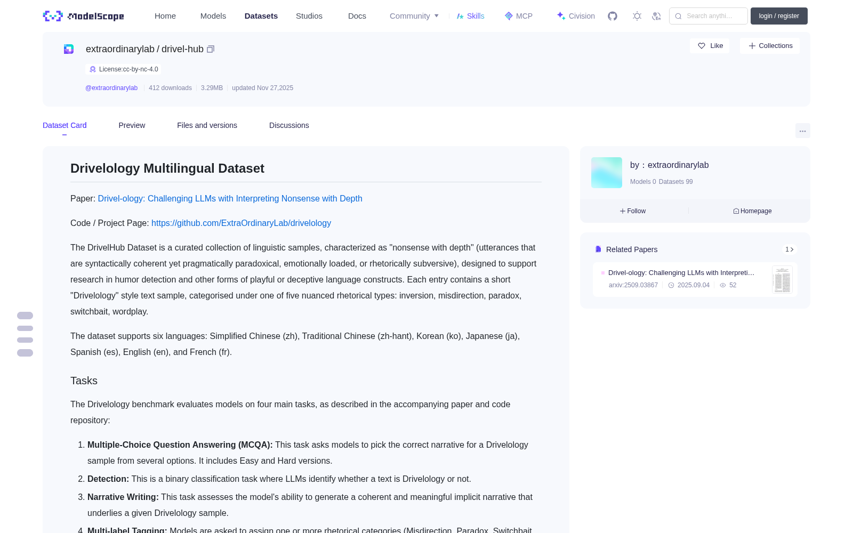The height and width of the screenshot is (533, 853).
Task: Open the Drivel-ology paper link
Action: pos(230,198)
